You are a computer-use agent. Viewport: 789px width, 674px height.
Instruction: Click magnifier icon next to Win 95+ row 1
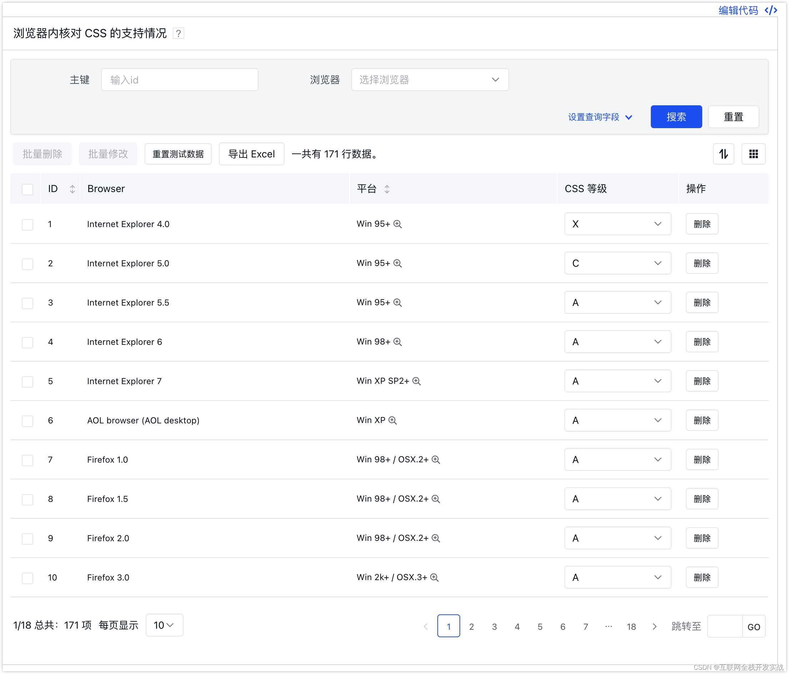click(398, 224)
